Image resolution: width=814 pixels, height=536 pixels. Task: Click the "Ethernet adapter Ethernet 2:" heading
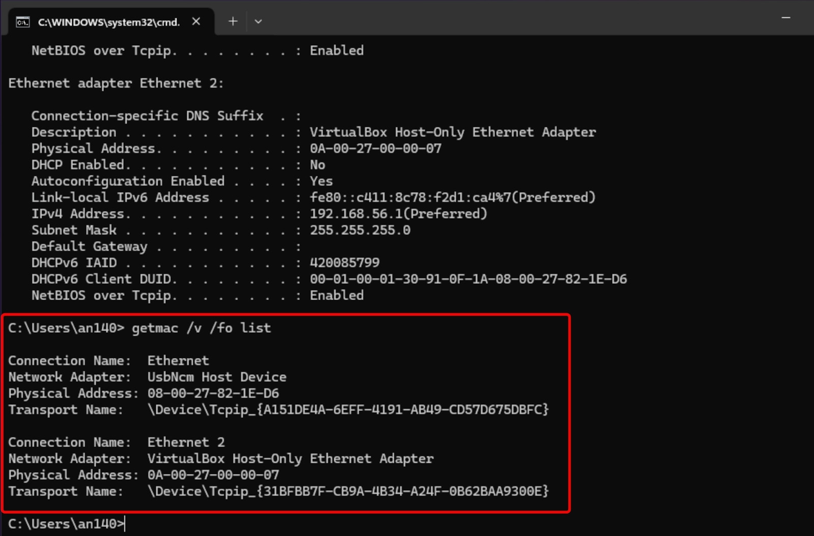click(115, 83)
